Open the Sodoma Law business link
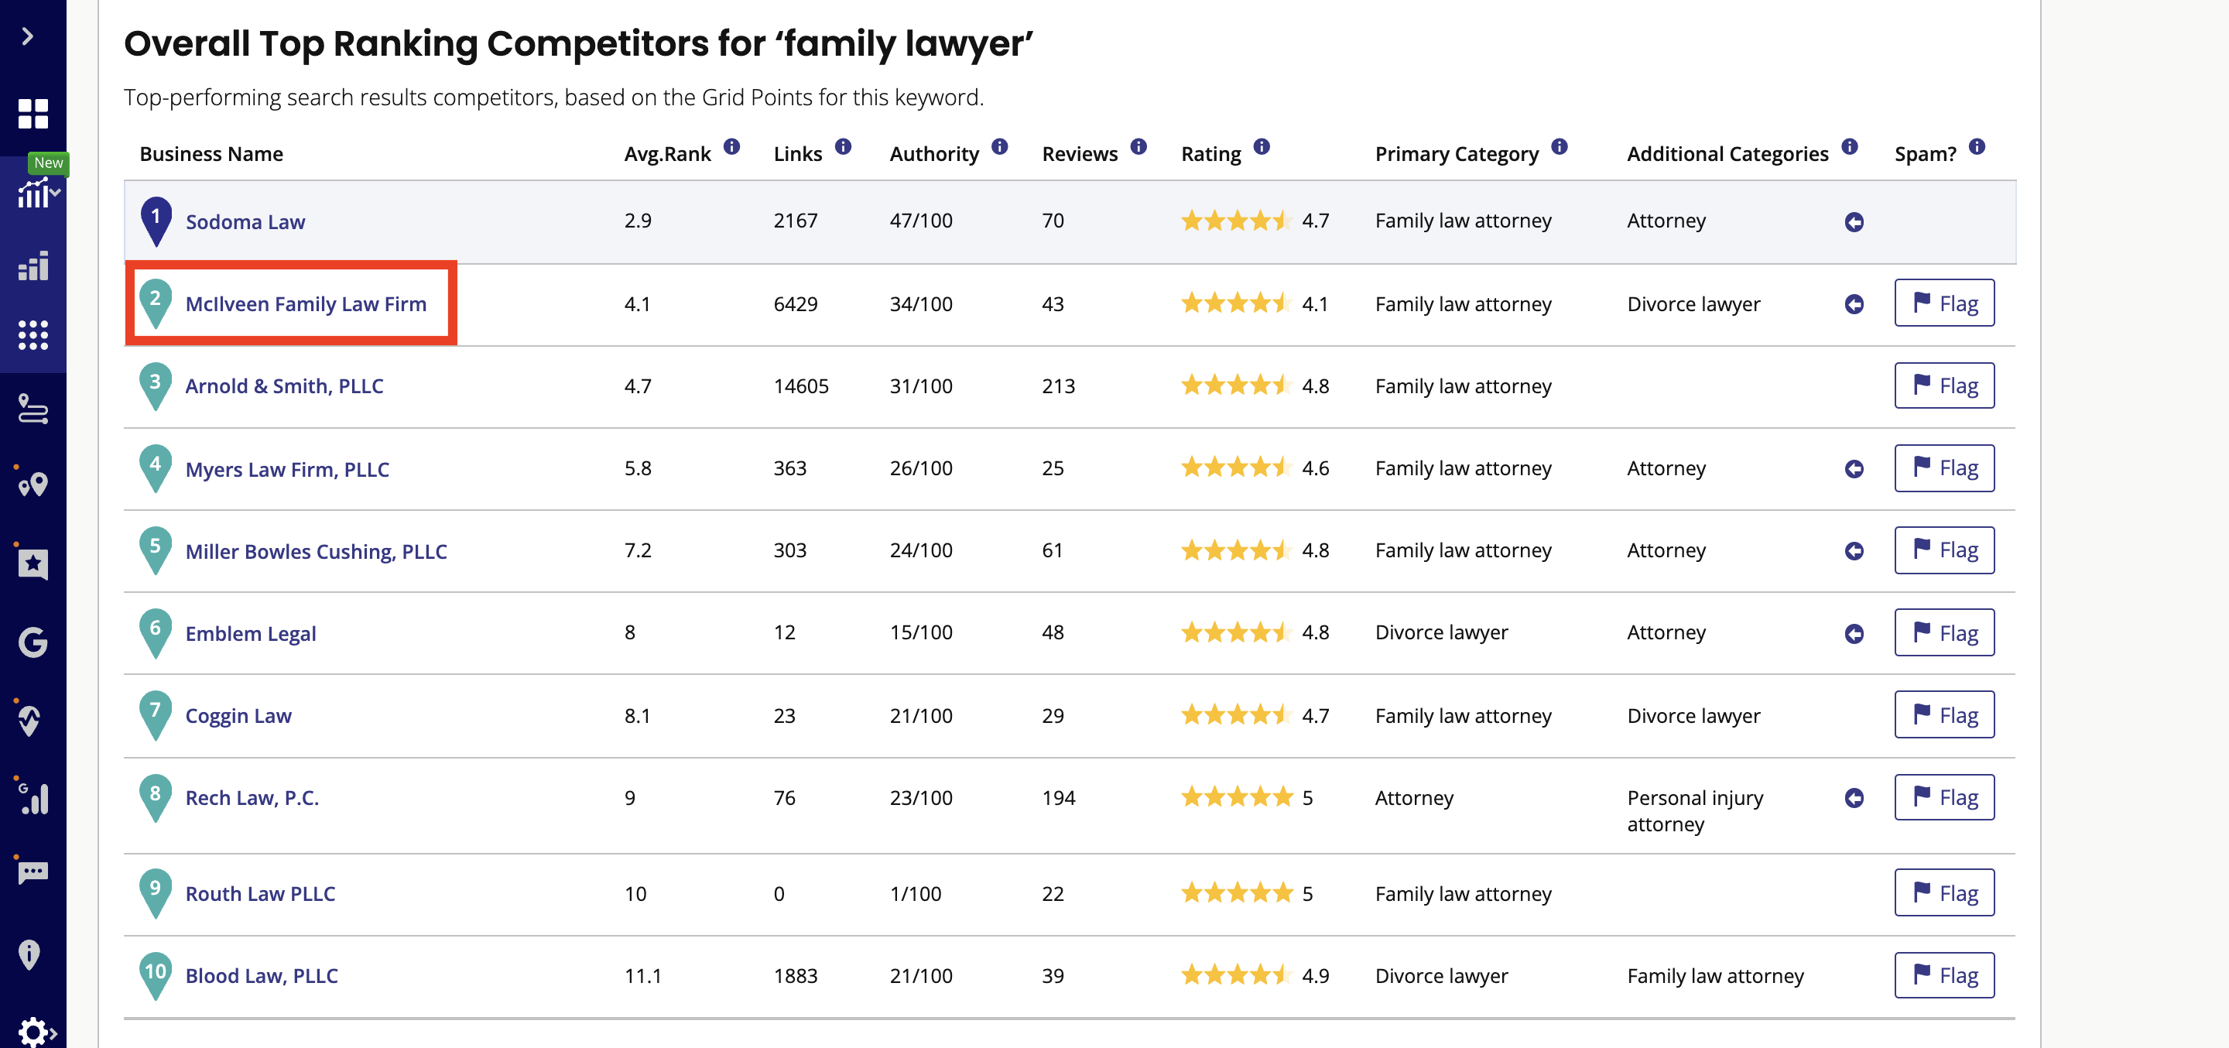 point(245,221)
